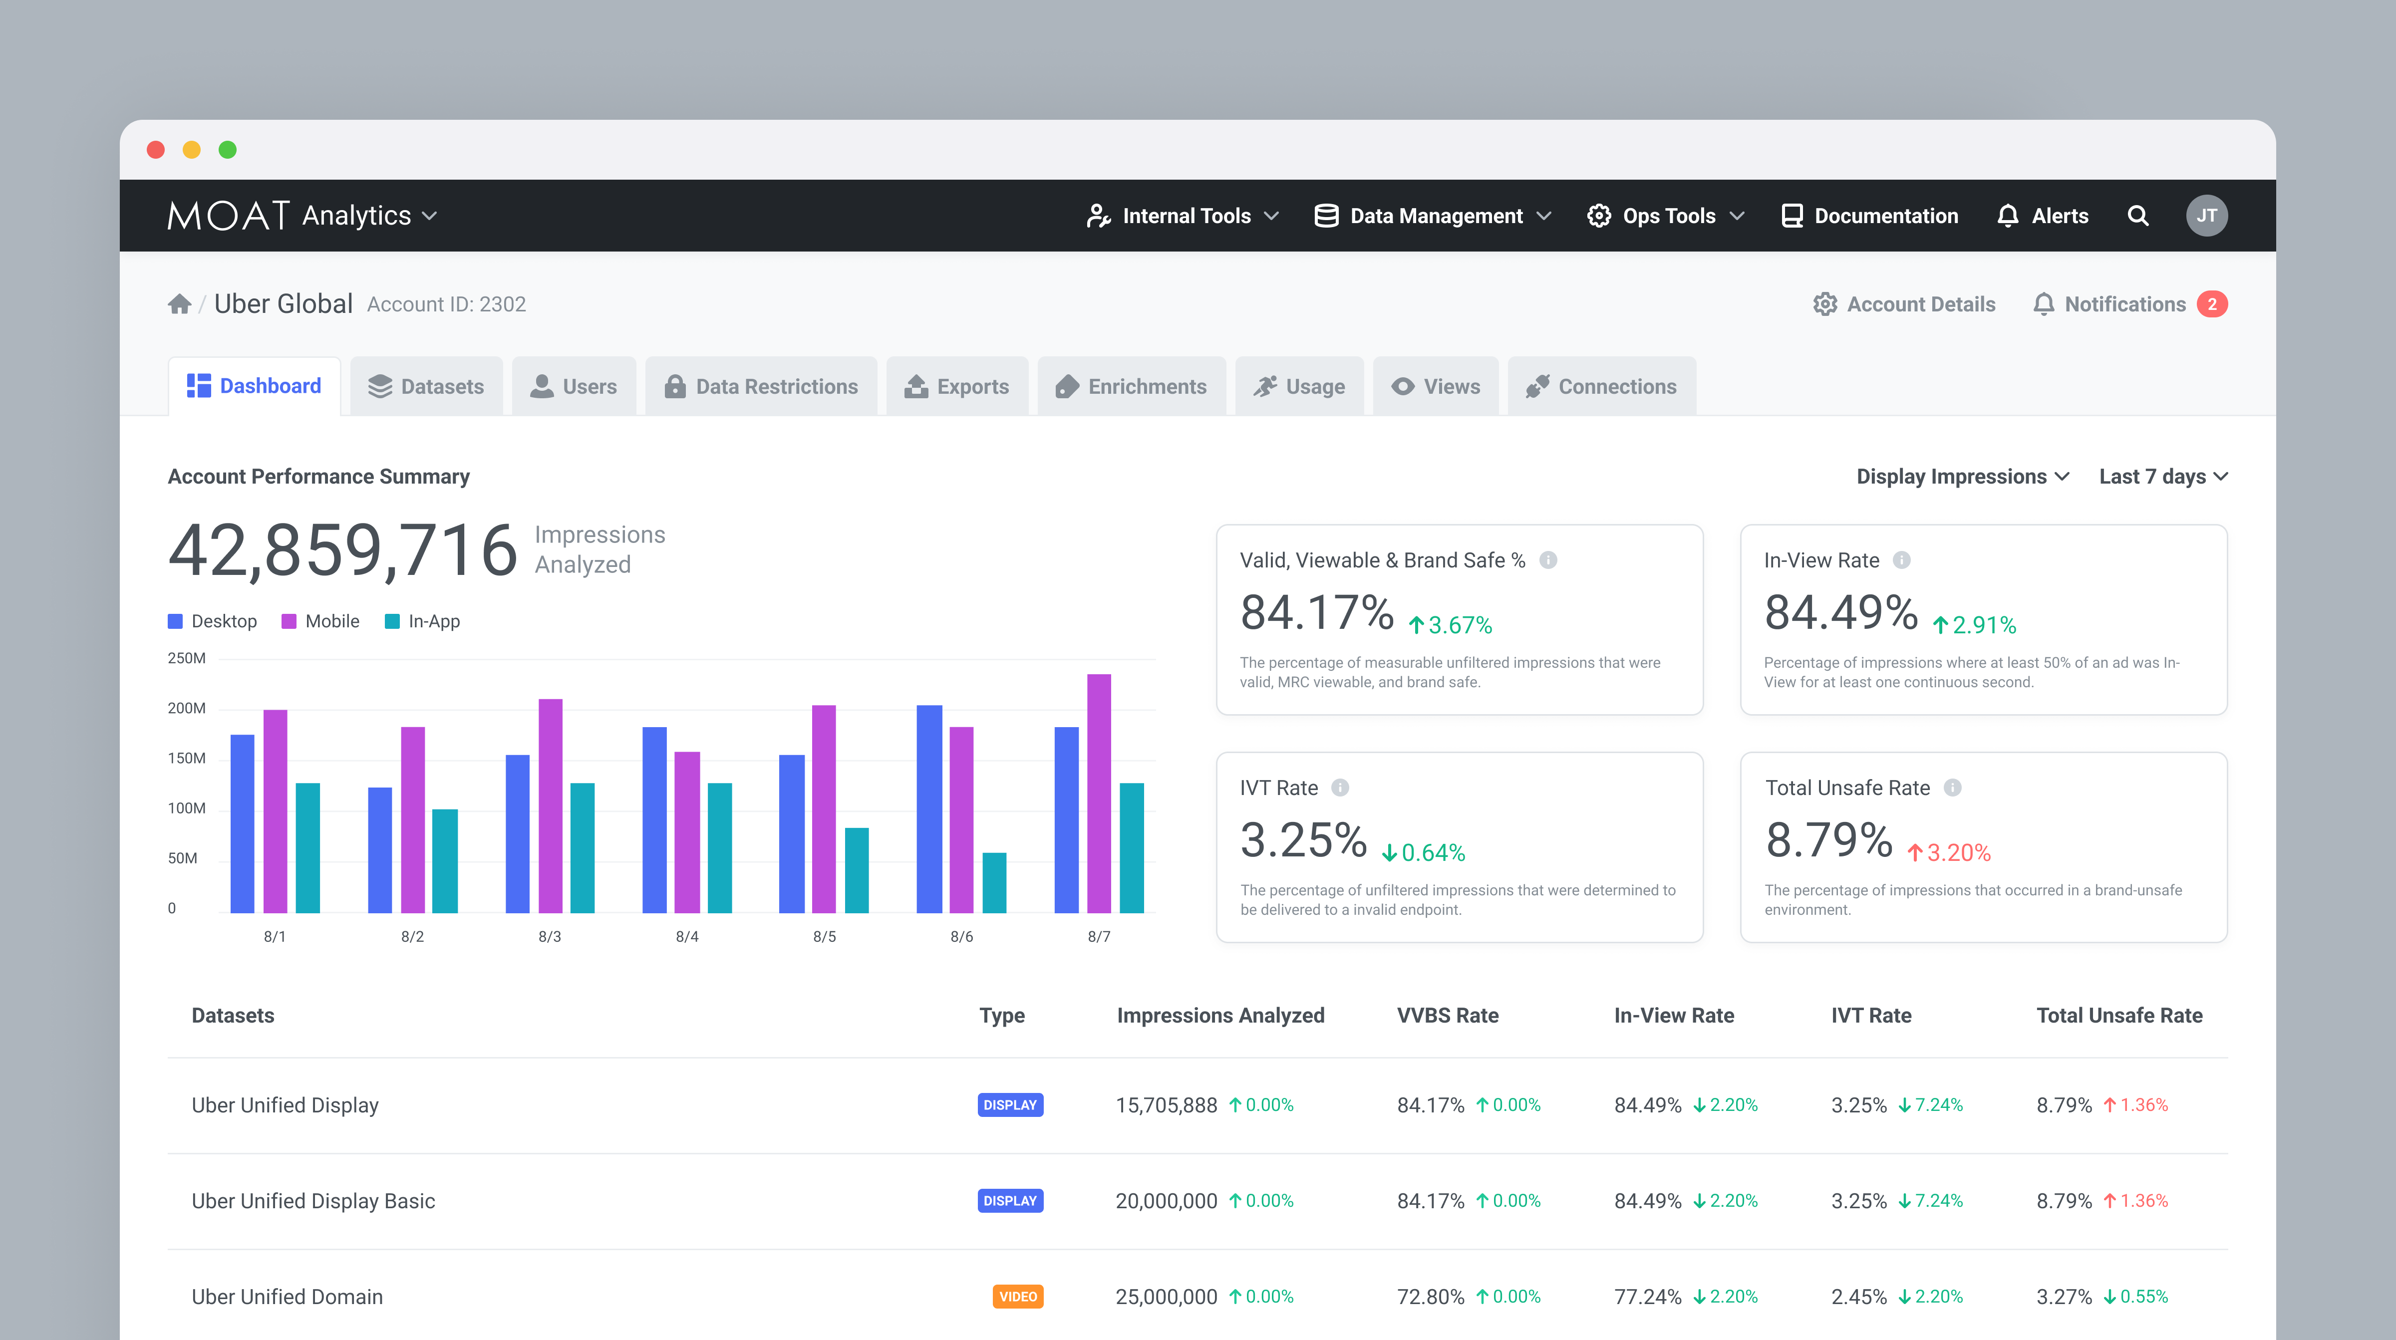Screen dimensions: 2396x1340
Task: Open search with the magnifier icon
Action: click(x=2137, y=216)
